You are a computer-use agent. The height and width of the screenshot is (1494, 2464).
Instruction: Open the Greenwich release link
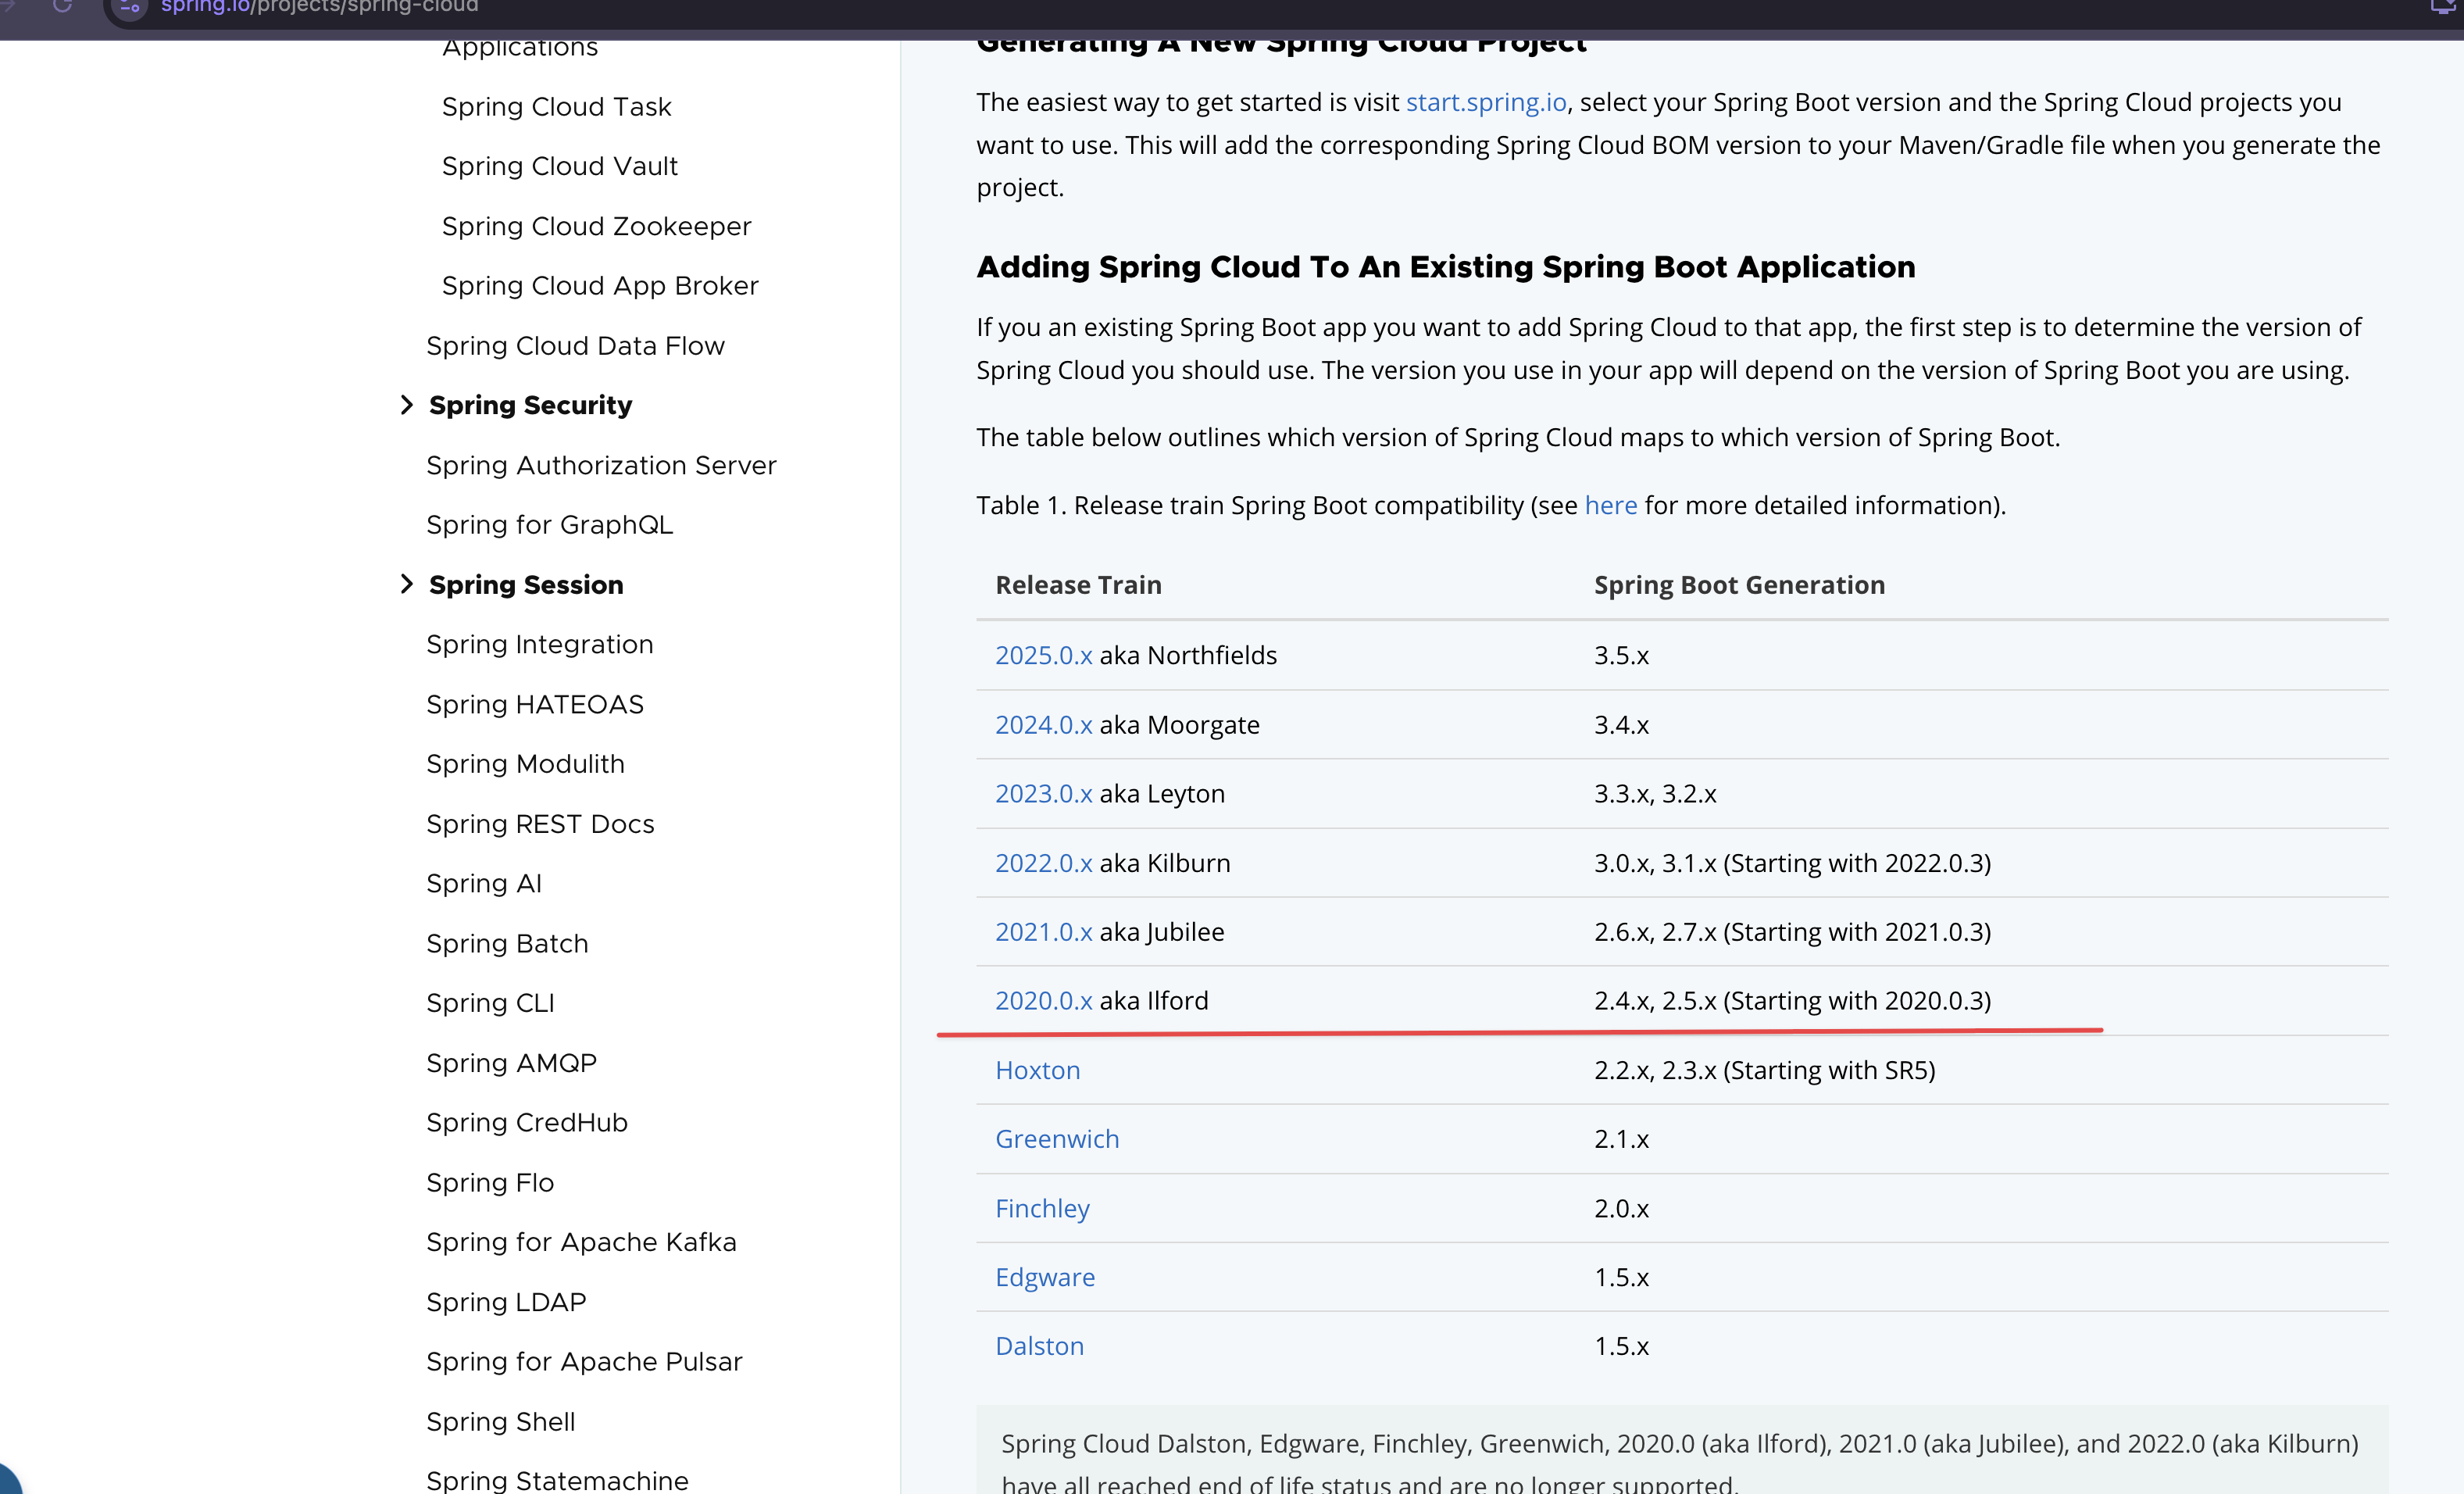1056,1139
